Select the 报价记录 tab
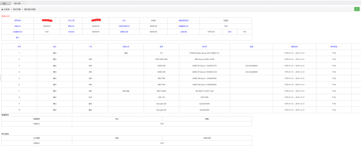Screen dimensions: 361x158 coord(17,4)
